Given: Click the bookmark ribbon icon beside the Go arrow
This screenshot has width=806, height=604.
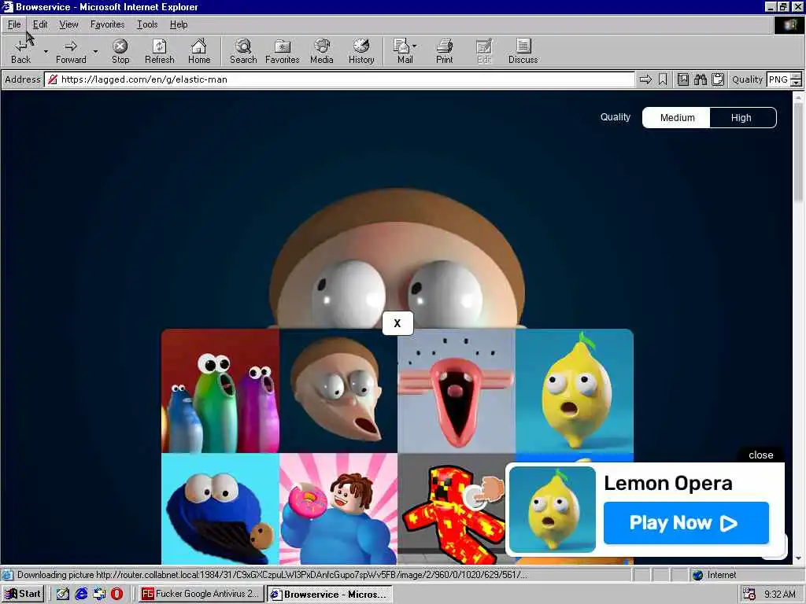Looking at the screenshot, I should click(663, 79).
